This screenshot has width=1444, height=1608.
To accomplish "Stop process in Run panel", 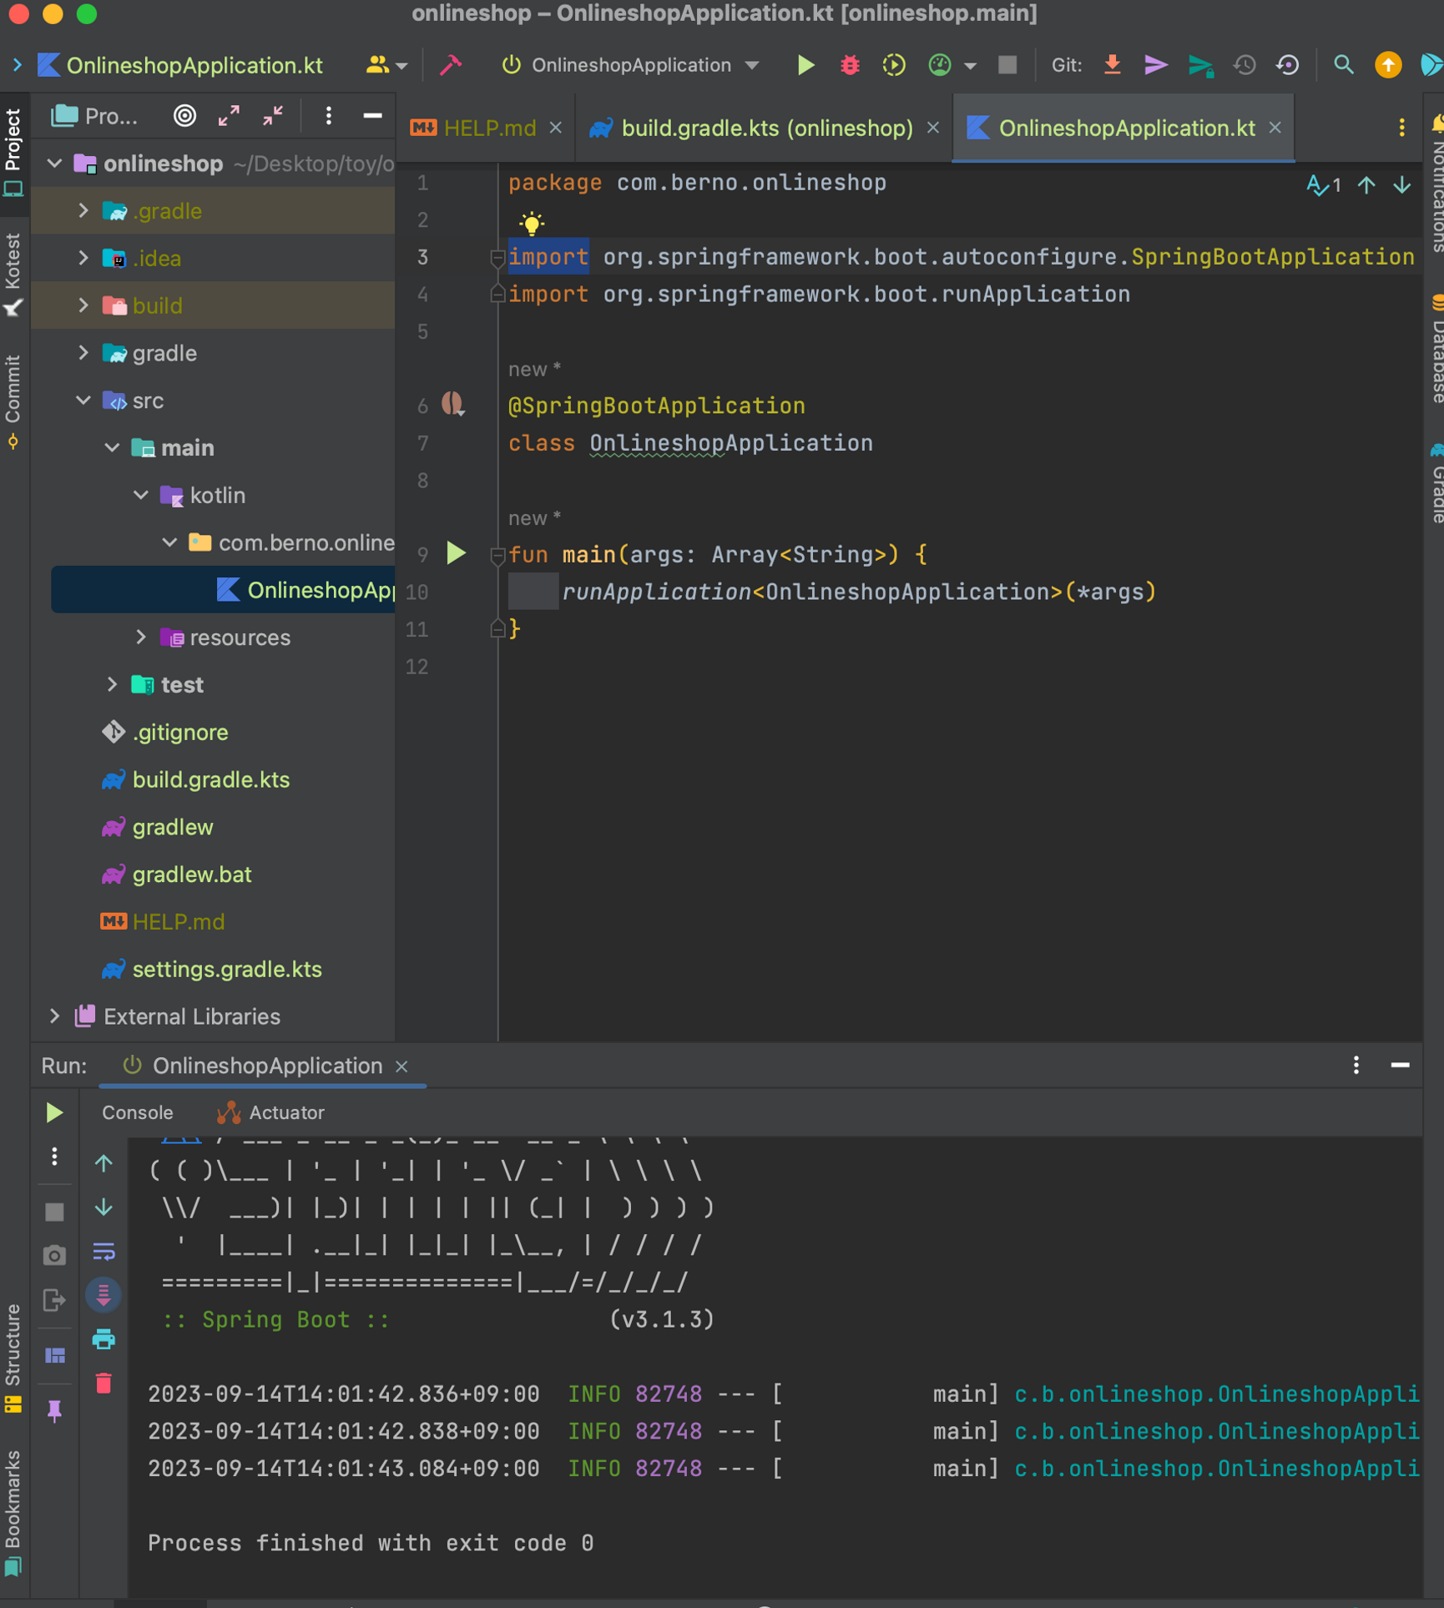I will [54, 1212].
